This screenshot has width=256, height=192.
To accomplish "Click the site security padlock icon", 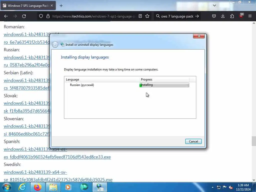I will (48, 16).
